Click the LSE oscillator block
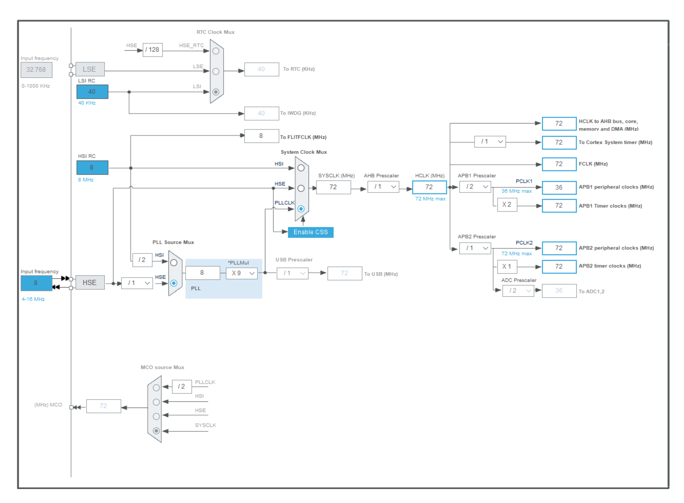The image size is (684, 503). coord(90,69)
